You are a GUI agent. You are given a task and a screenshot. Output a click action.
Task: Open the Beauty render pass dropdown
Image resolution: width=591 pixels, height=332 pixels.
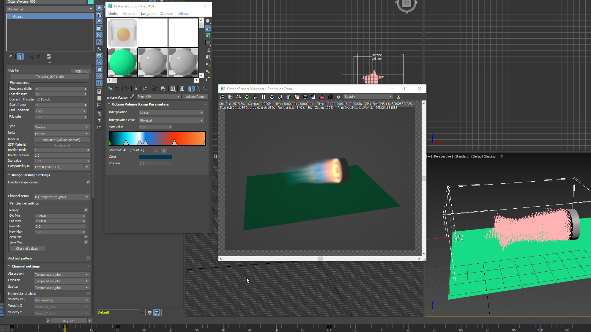pos(368,97)
